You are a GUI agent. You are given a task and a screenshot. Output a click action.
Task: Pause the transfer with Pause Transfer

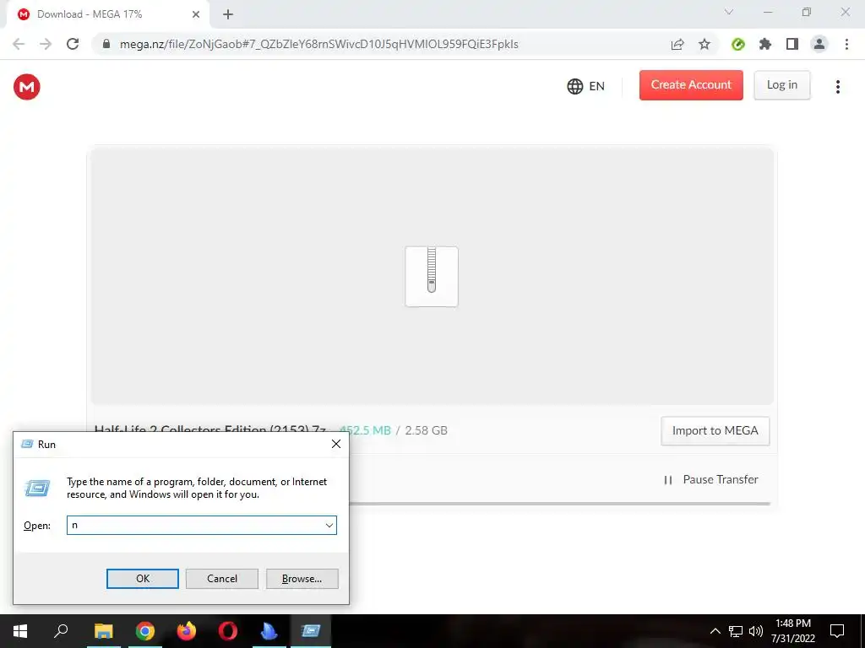tap(711, 479)
